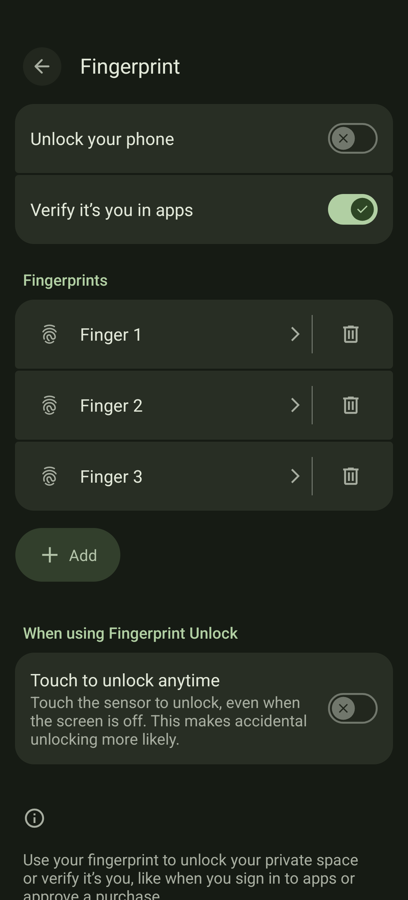Image resolution: width=408 pixels, height=900 pixels.
Task: Delete Finger 3 using trash icon
Action: click(350, 476)
